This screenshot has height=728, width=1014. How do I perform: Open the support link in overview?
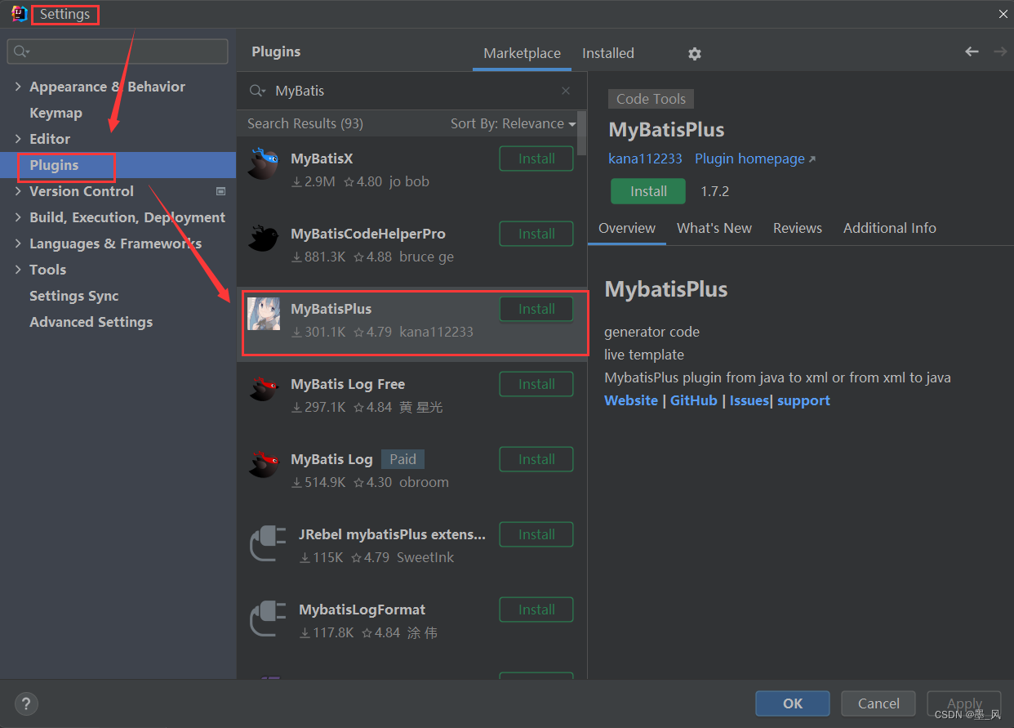click(x=803, y=400)
